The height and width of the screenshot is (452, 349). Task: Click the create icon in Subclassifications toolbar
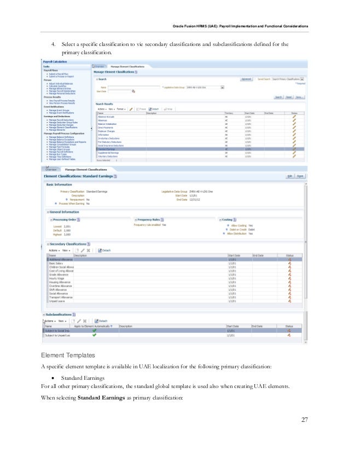[74, 321]
